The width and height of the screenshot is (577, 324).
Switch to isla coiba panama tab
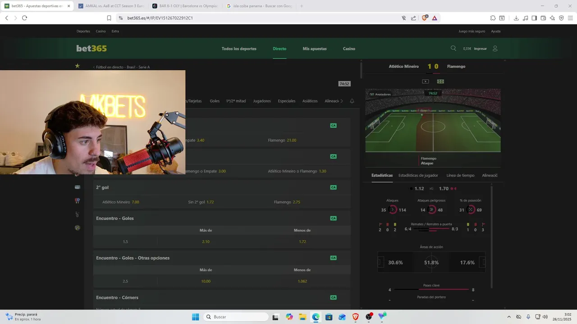point(260,6)
